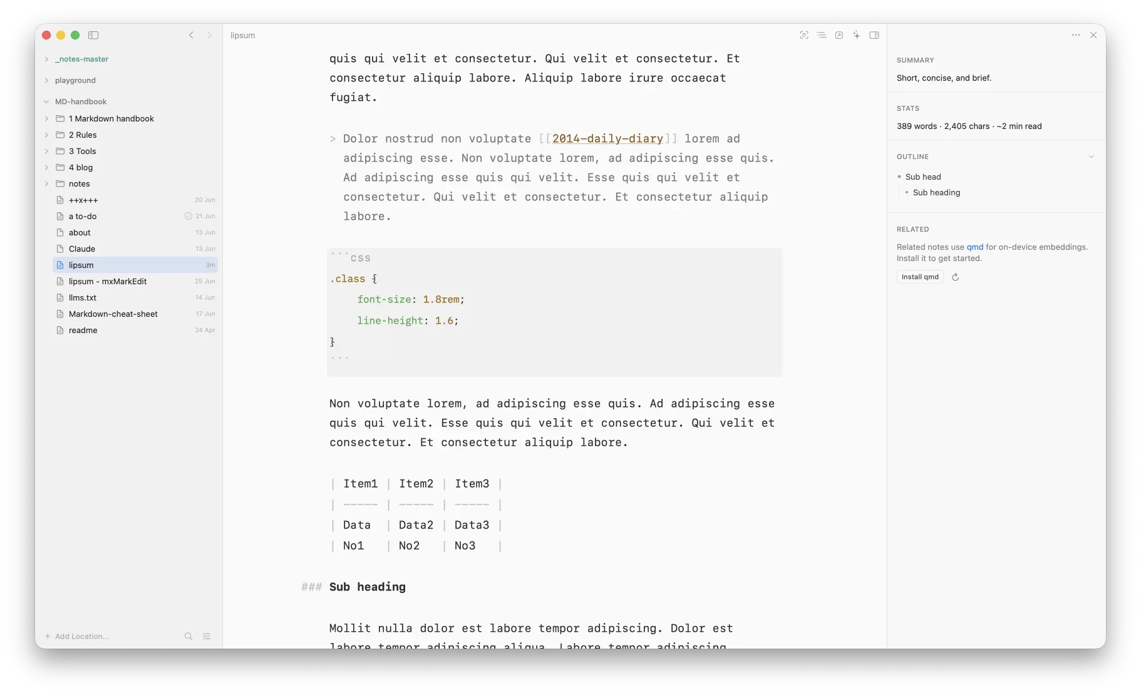Open the outline list icon in toolbar
Image resolution: width=1141 pixels, height=695 pixels.
tap(822, 35)
